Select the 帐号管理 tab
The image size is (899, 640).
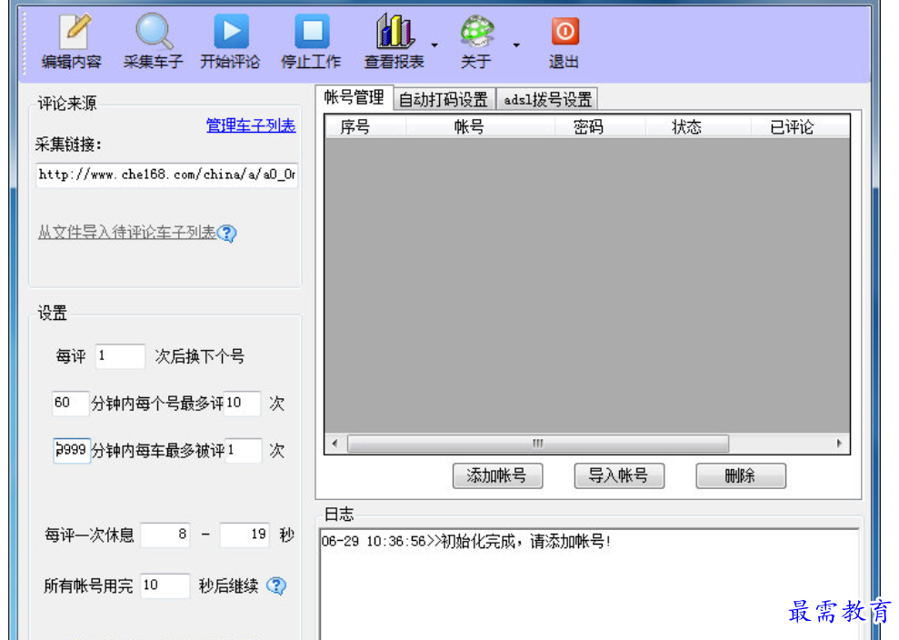[355, 98]
